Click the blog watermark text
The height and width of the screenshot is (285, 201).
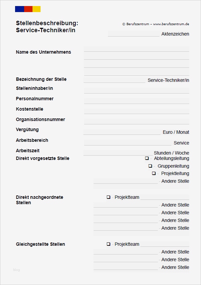point(16,270)
